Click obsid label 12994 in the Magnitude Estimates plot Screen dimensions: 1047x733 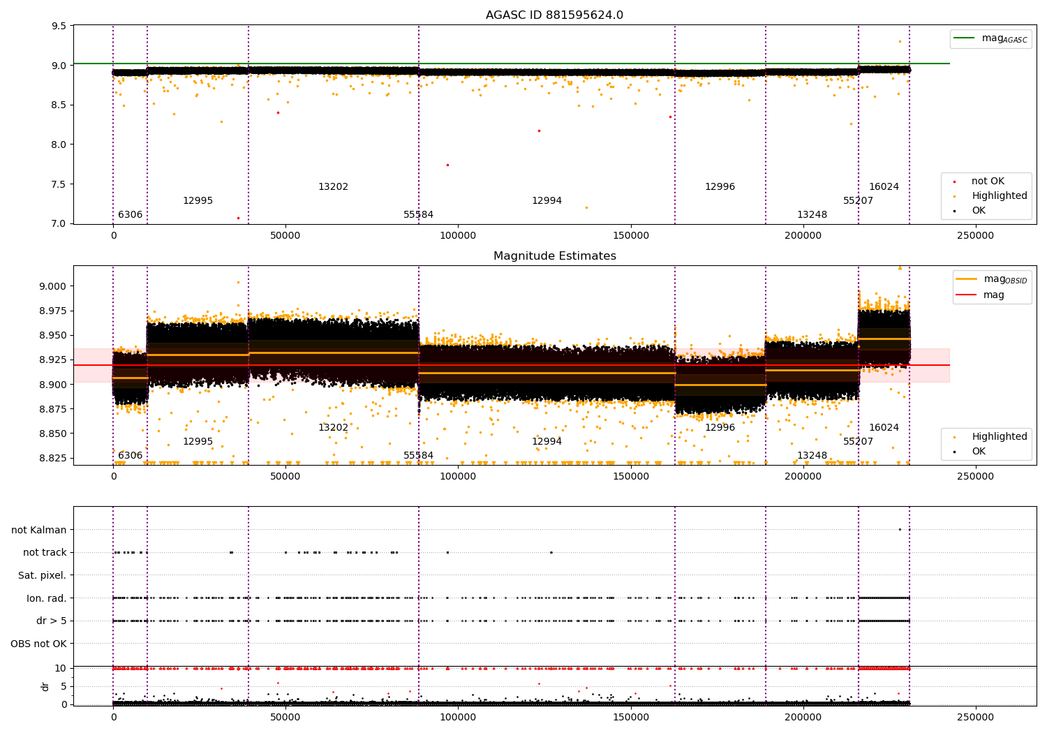[x=547, y=442]
